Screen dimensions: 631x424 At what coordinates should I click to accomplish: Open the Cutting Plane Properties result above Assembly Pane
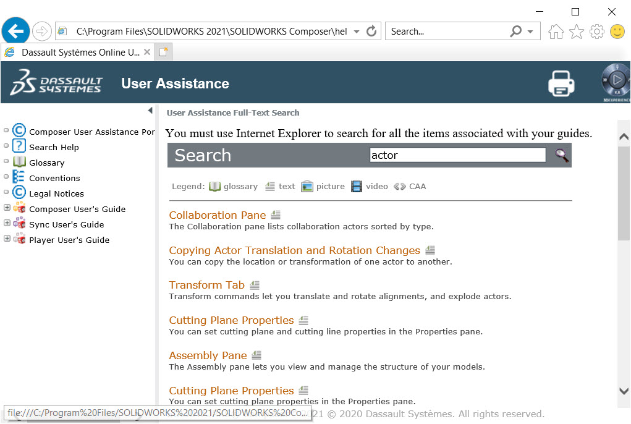[x=231, y=320]
